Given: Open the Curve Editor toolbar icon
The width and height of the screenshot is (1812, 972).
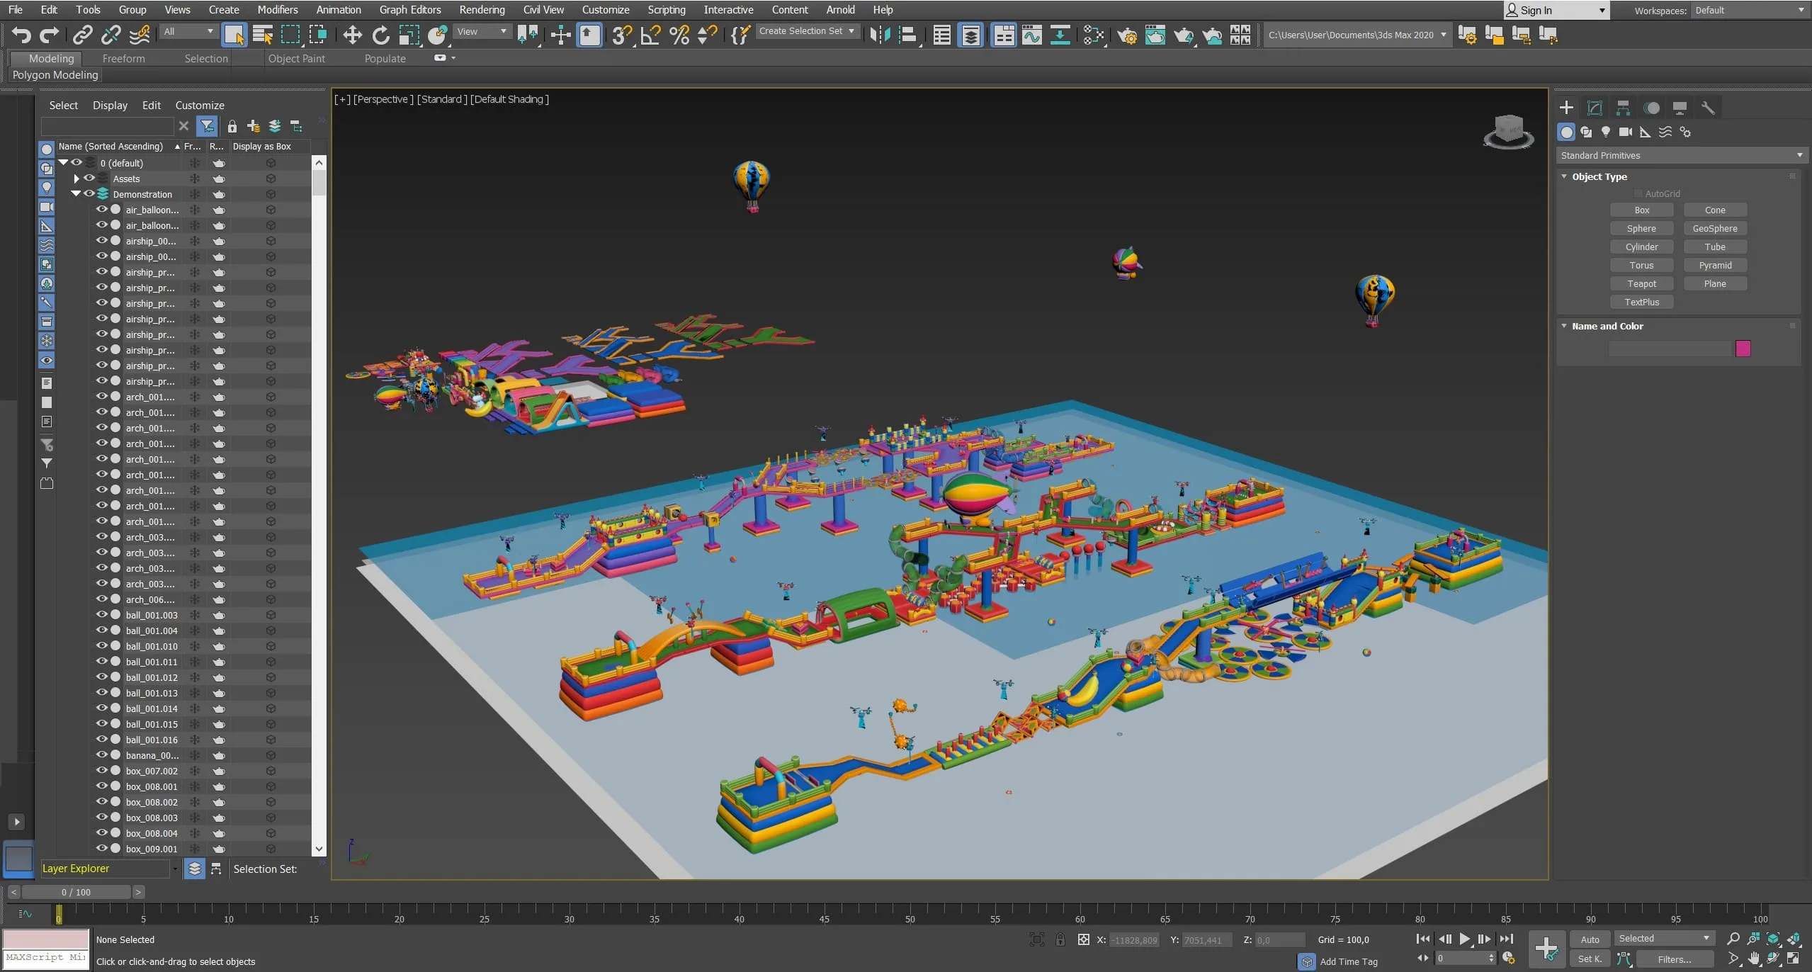Looking at the screenshot, I should 1032,35.
